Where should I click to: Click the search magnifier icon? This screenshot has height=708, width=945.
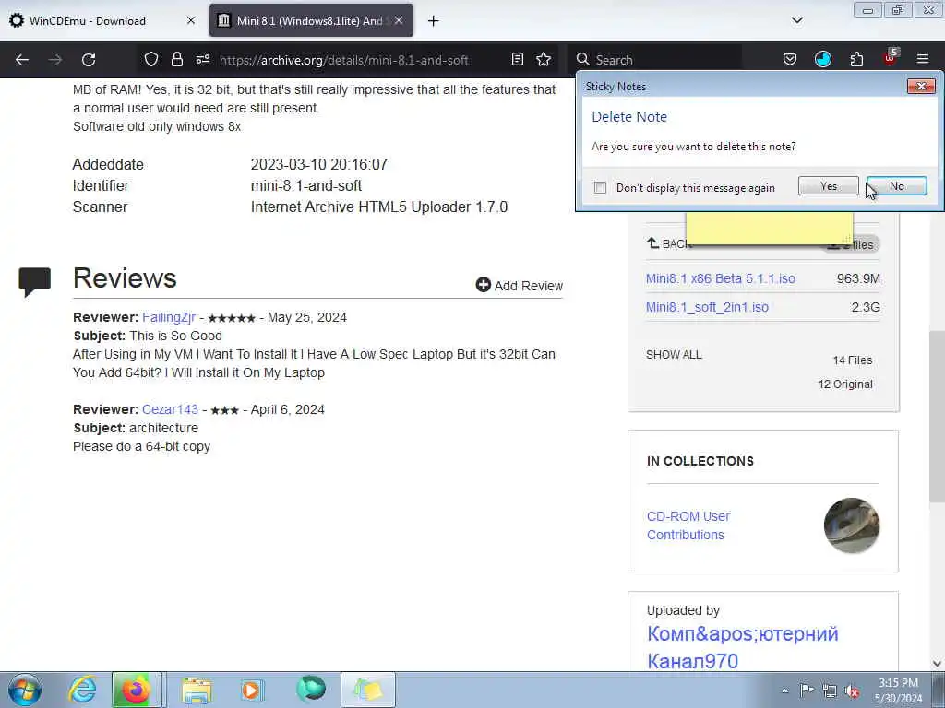tap(583, 59)
